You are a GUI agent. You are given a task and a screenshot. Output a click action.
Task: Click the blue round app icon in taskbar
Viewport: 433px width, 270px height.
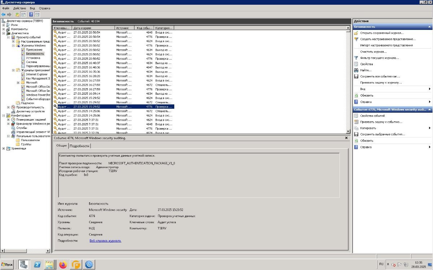89,265
